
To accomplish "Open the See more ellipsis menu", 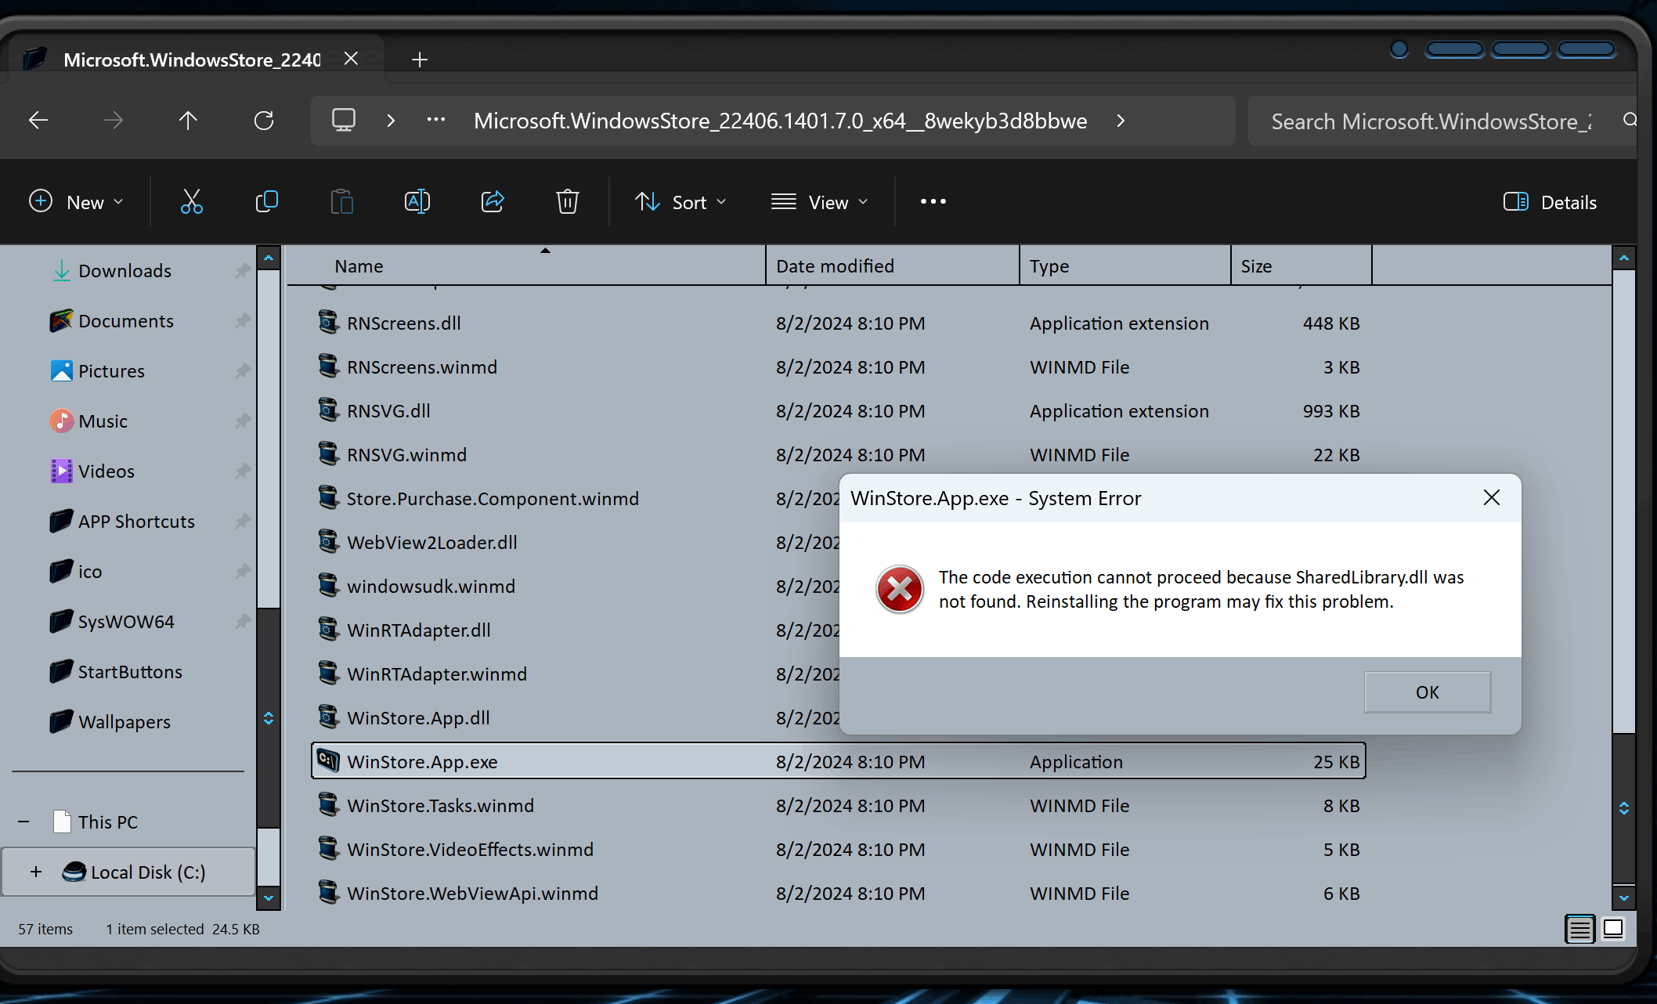I will click(933, 202).
